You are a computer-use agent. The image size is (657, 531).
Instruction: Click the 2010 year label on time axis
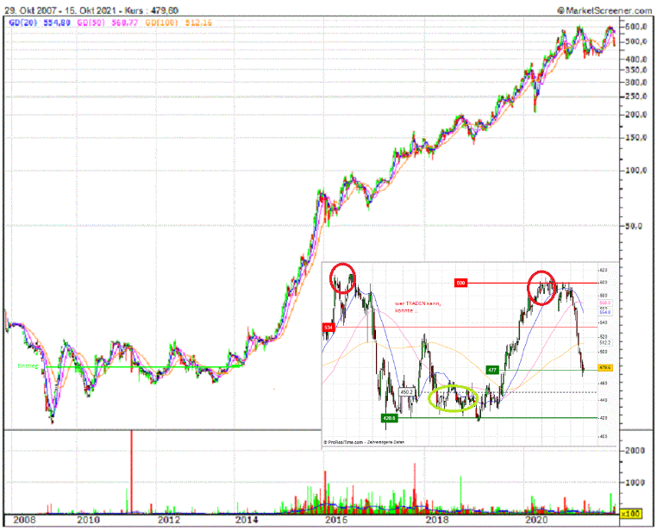coord(89,520)
